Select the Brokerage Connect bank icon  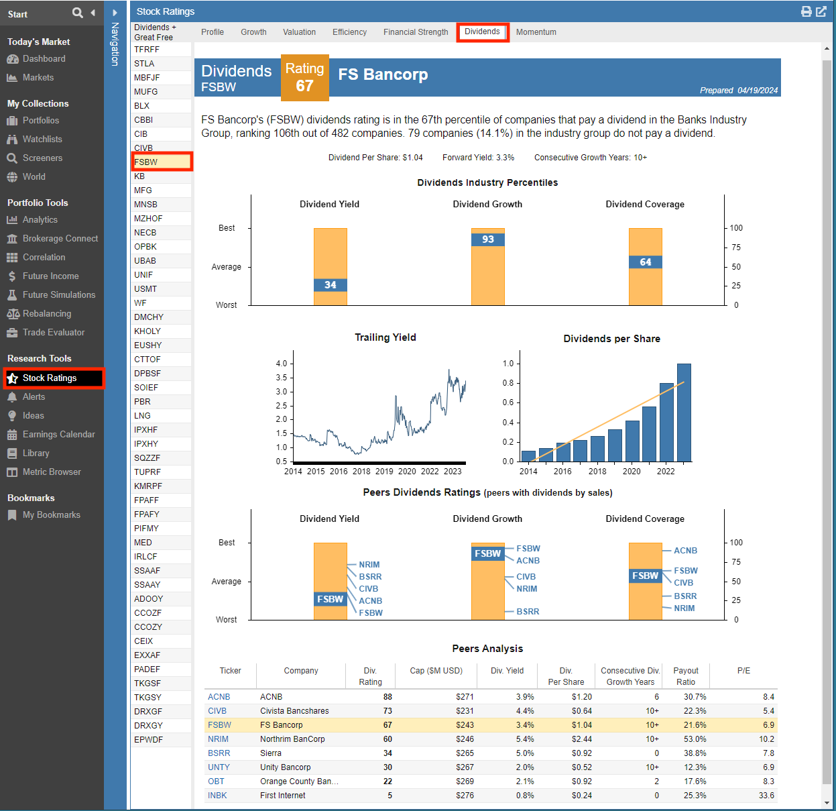coord(12,239)
